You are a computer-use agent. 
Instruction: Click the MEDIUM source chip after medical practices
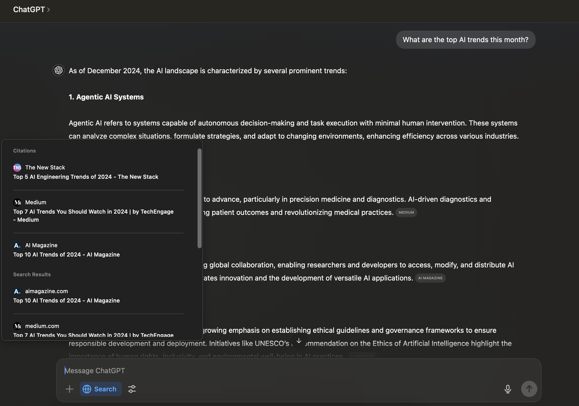(406, 212)
